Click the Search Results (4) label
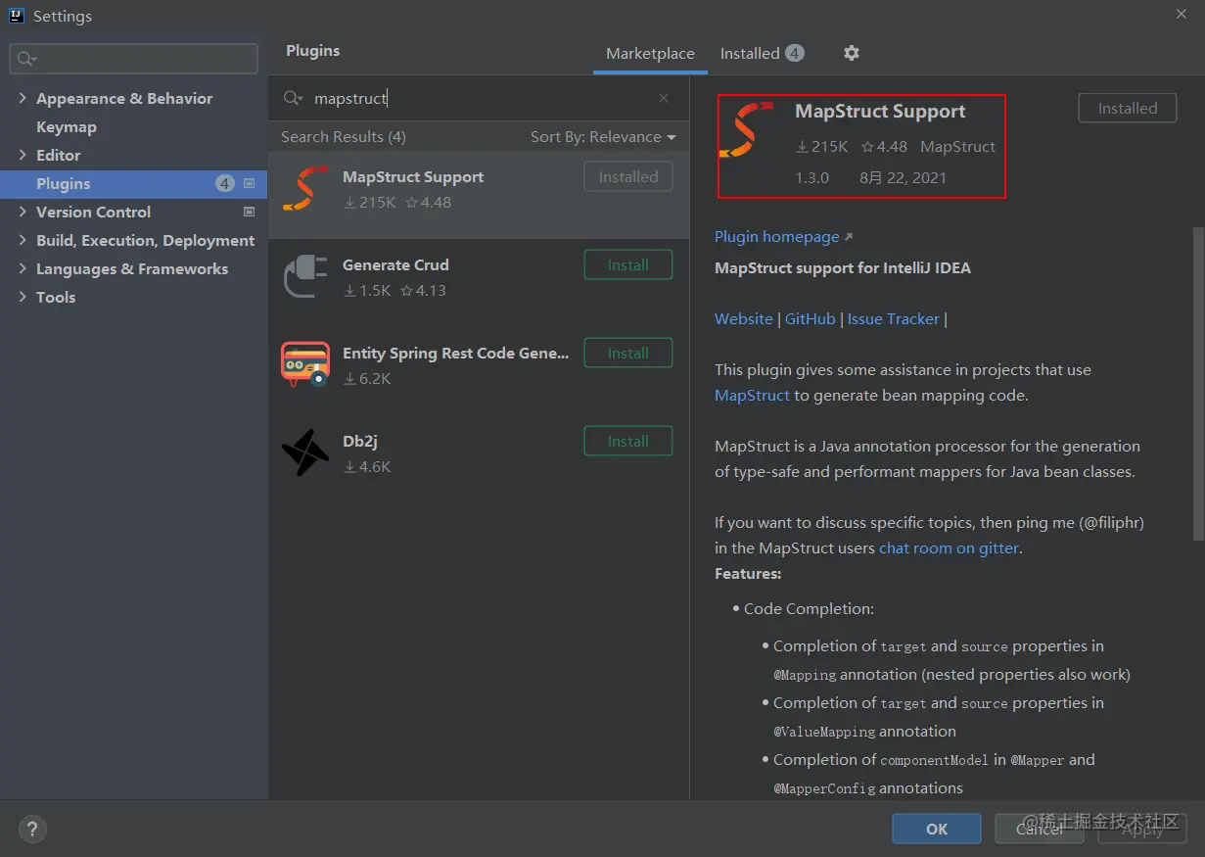The width and height of the screenshot is (1205, 857). tap(344, 136)
